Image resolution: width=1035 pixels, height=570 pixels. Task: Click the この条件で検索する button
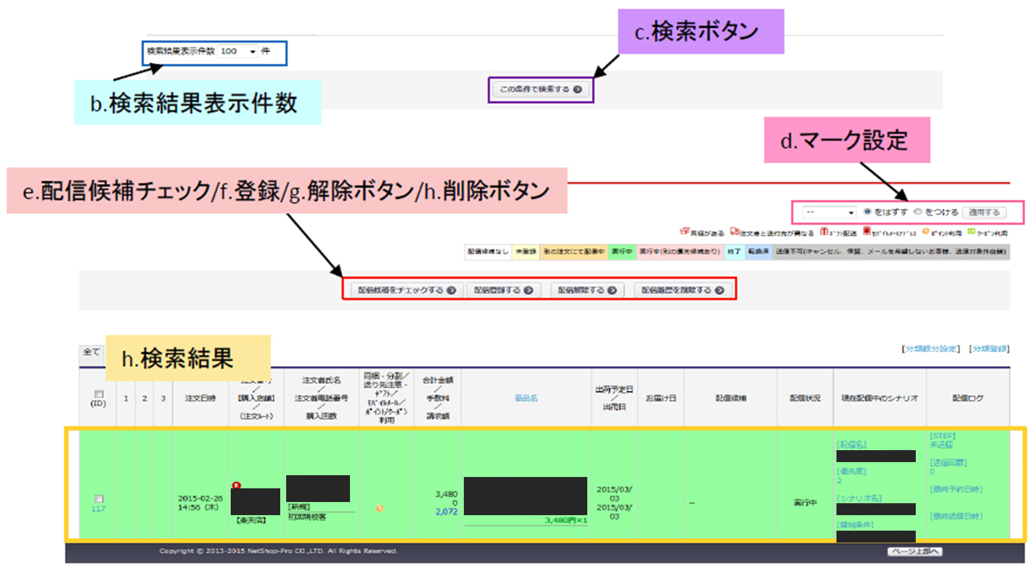540,89
